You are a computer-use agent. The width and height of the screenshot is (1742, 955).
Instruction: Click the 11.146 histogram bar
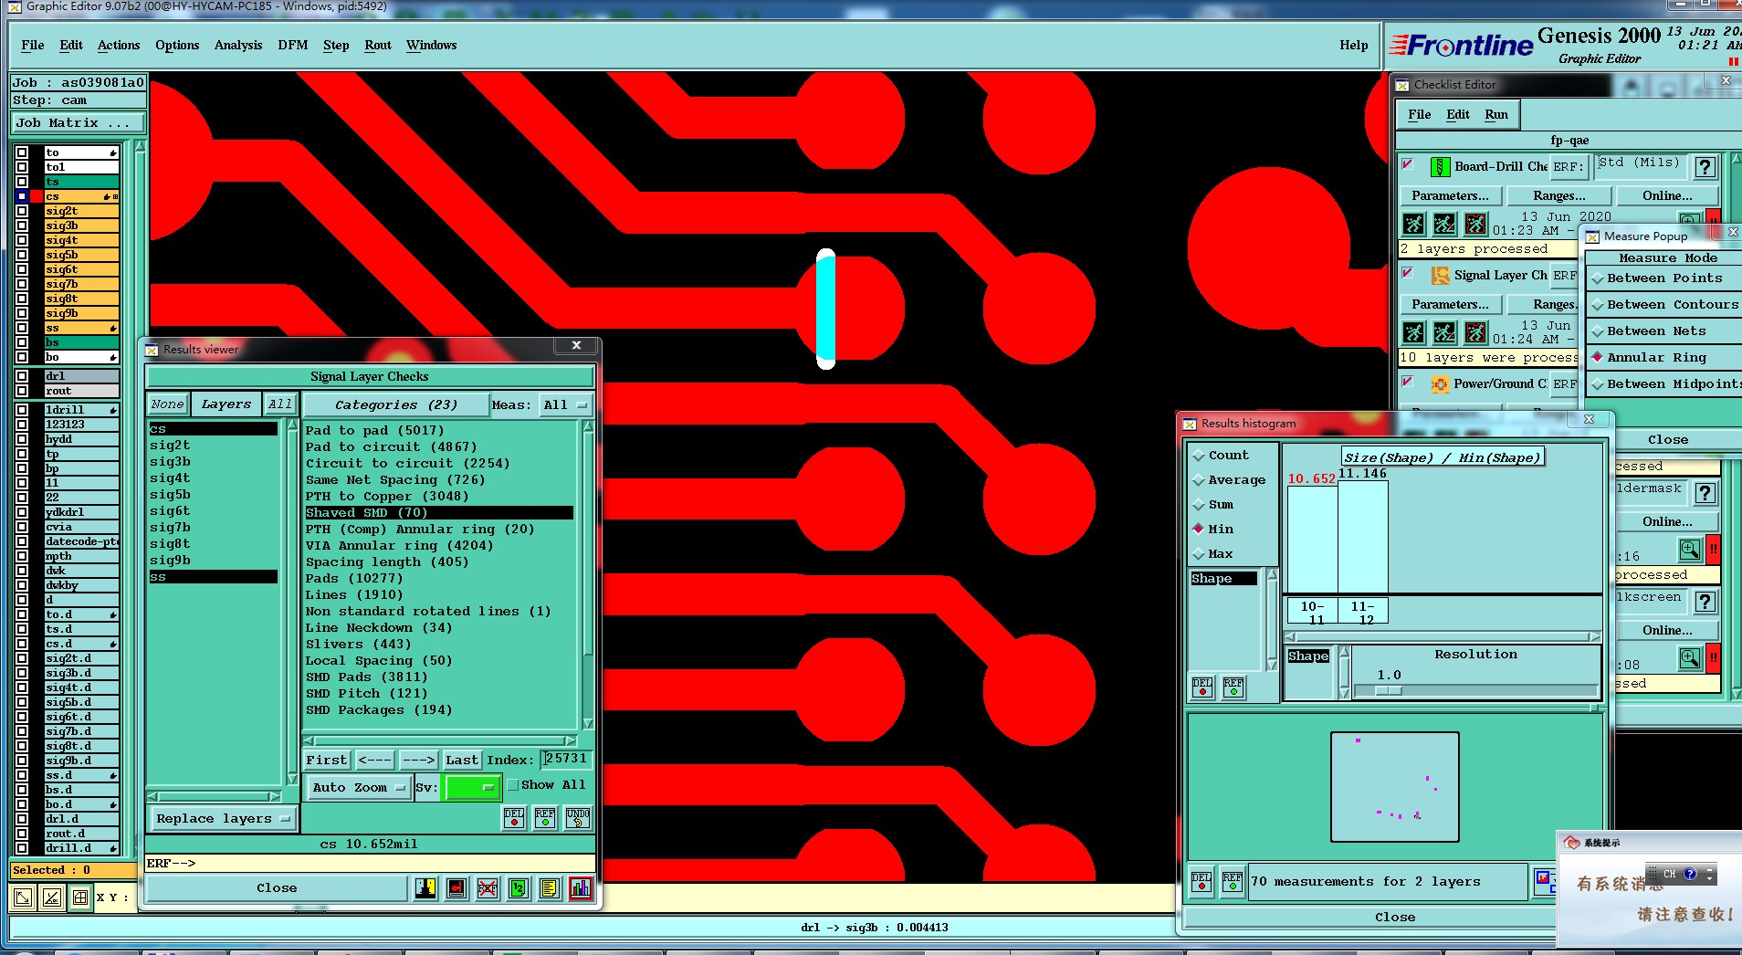click(x=1362, y=537)
